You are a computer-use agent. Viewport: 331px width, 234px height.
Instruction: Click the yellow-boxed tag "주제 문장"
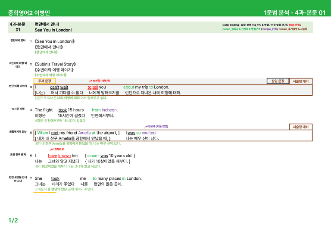pyautogui.click(x=45, y=81)
